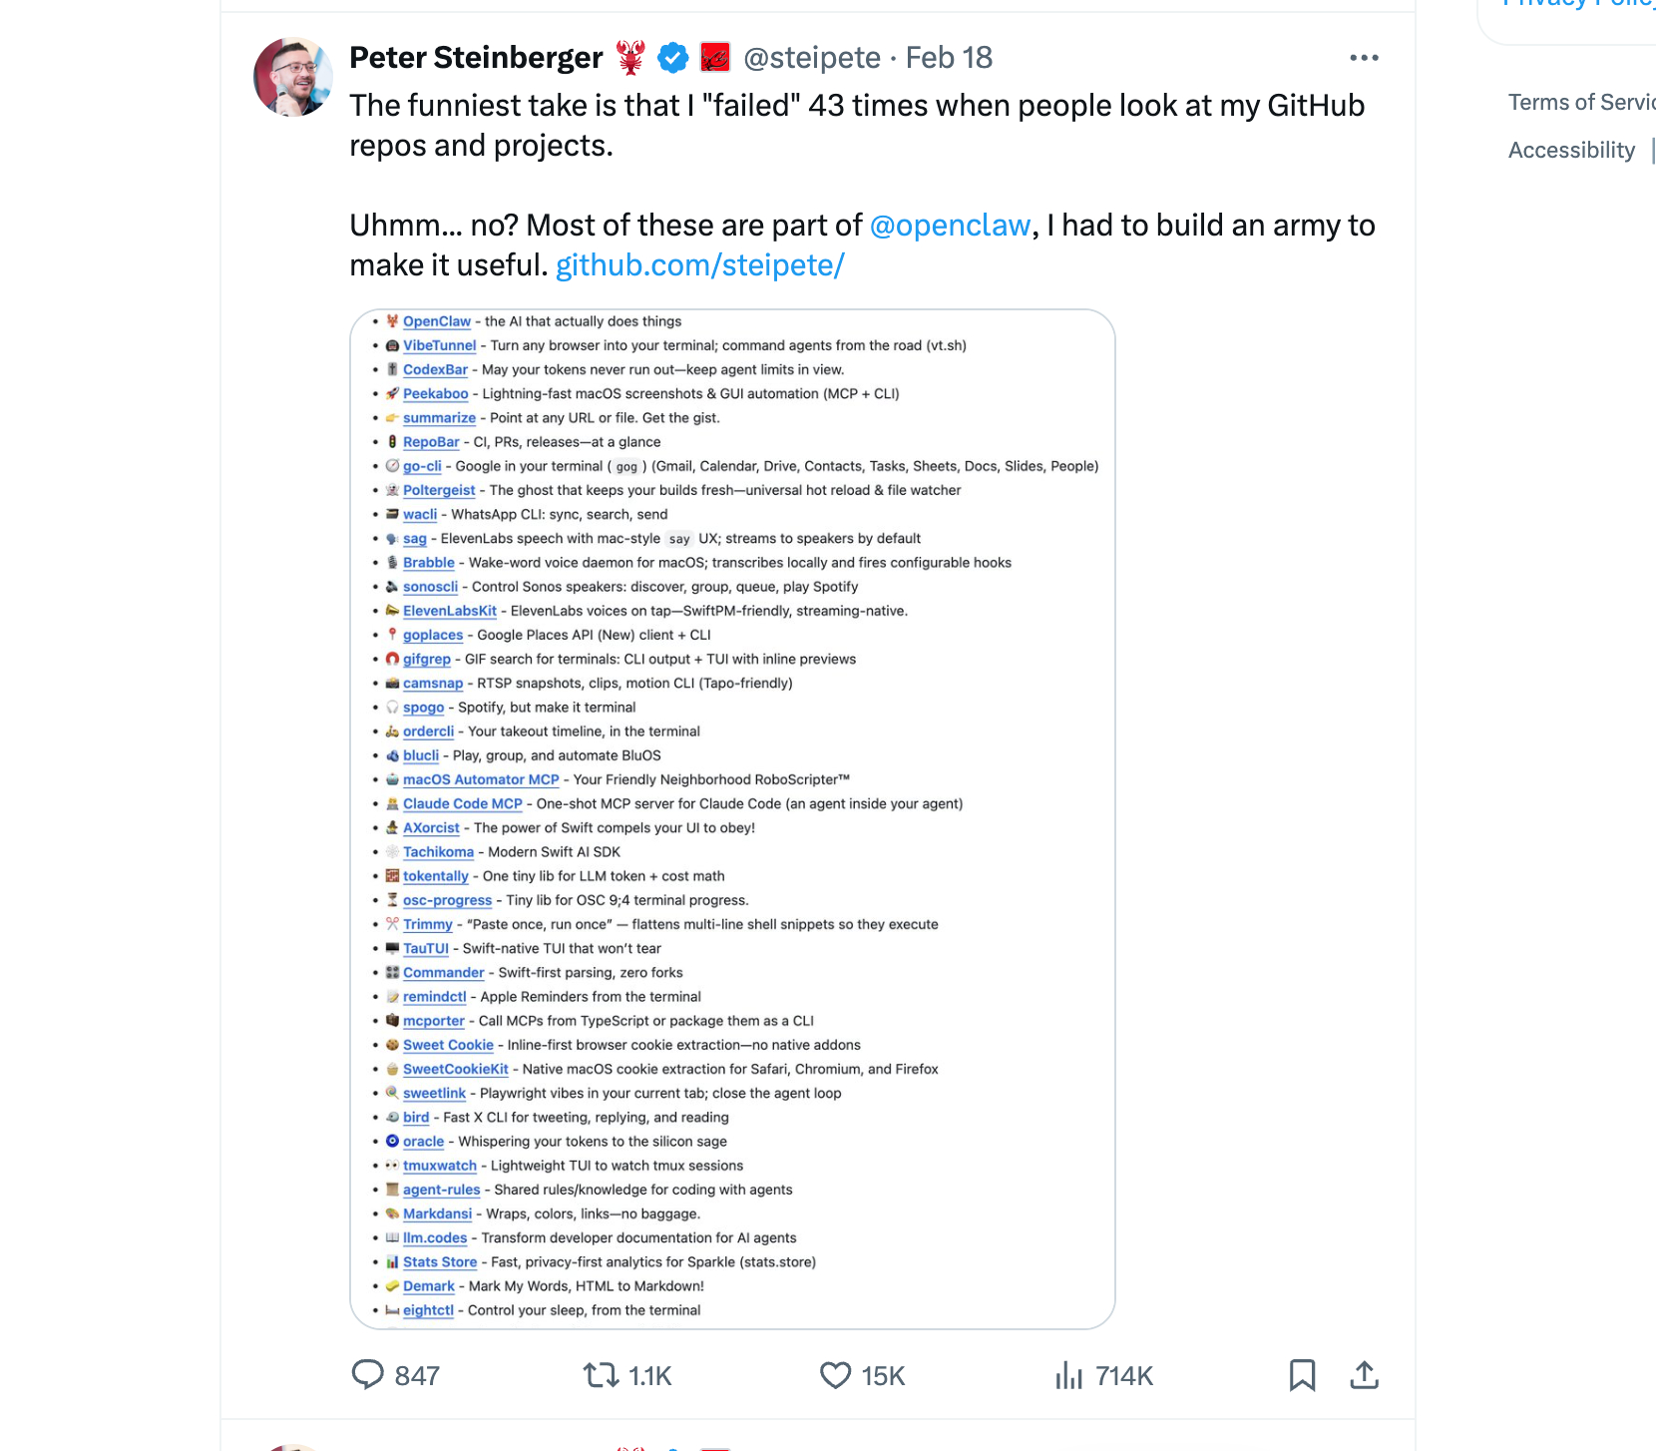Screen dimensions: 1656x1451
Task: Click the Privacy Policy footer link
Action: click(x=1578, y=5)
